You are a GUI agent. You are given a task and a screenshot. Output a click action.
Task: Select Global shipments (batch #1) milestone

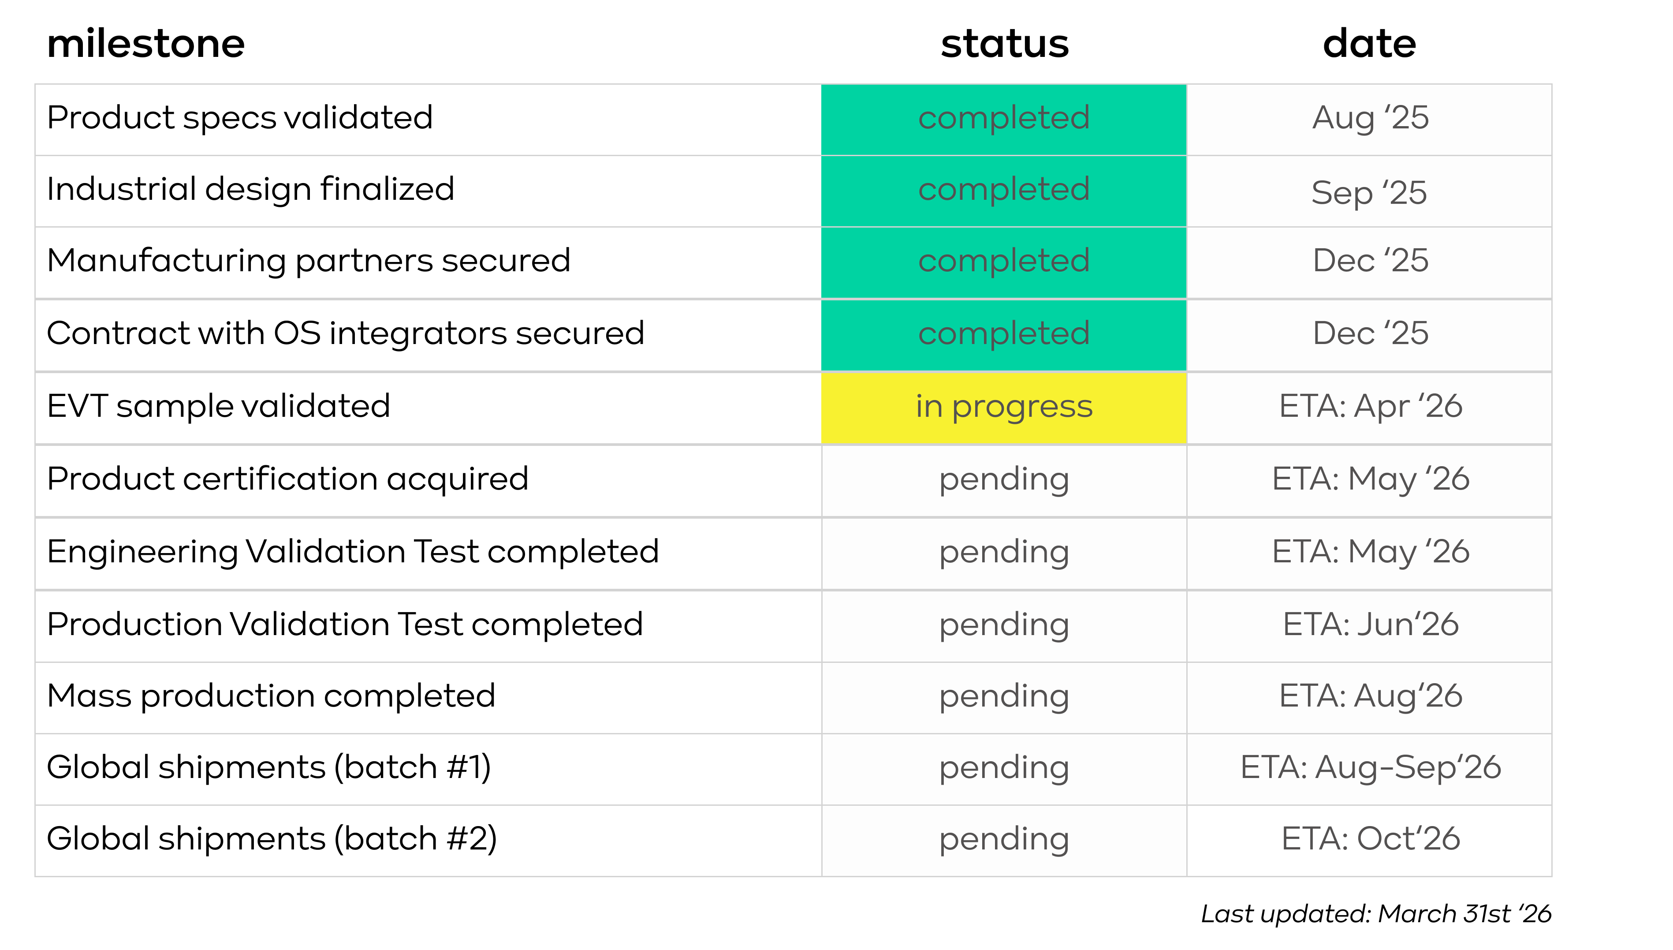pyautogui.click(x=268, y=767)
